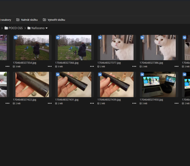Click the Nafoceno folder icon in breadcrumb
This screenshot has width=190, height=166.
29,28
